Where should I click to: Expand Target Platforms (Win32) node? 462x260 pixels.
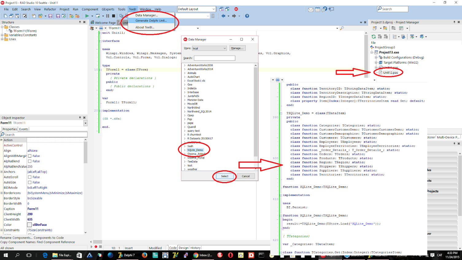tap(376, 63)
